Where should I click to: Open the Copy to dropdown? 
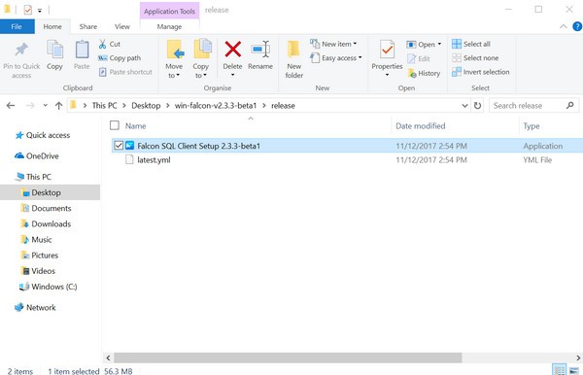coord(201,71)
